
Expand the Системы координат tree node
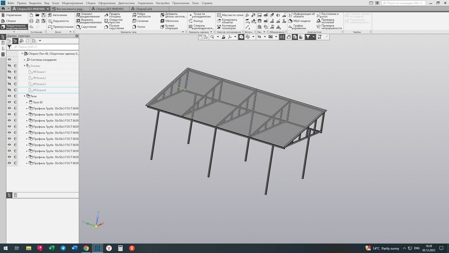click(25, 60)
